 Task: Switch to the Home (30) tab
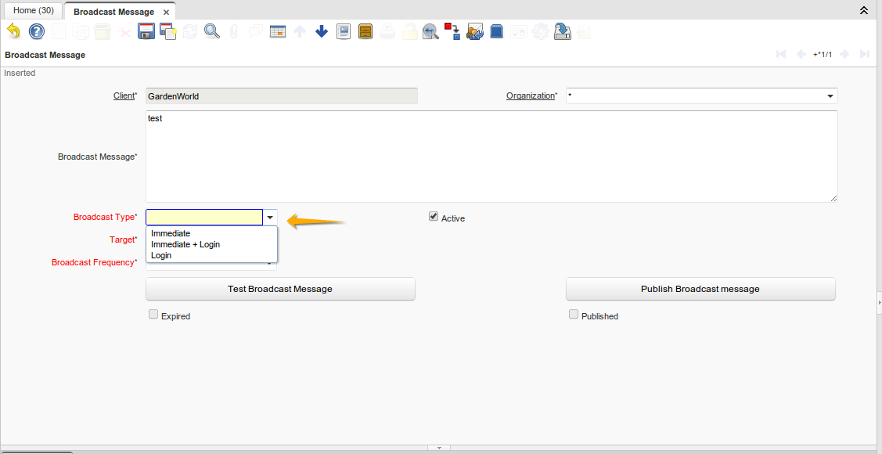coord(34,11)
